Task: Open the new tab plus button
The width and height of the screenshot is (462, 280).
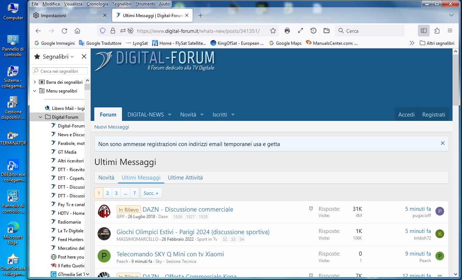Action: [200, 16]
